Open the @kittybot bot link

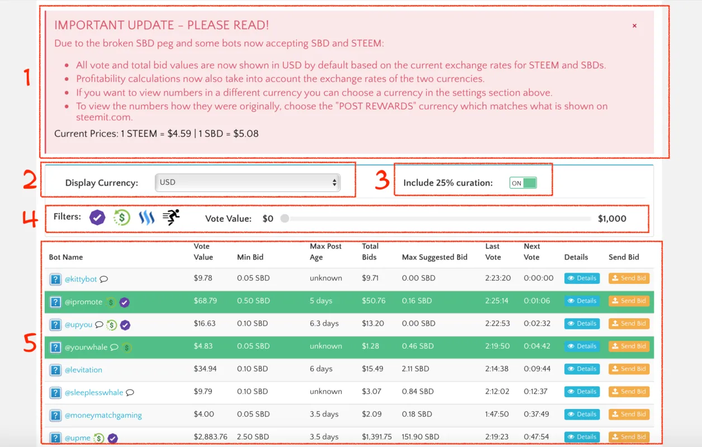click(81, 279)
